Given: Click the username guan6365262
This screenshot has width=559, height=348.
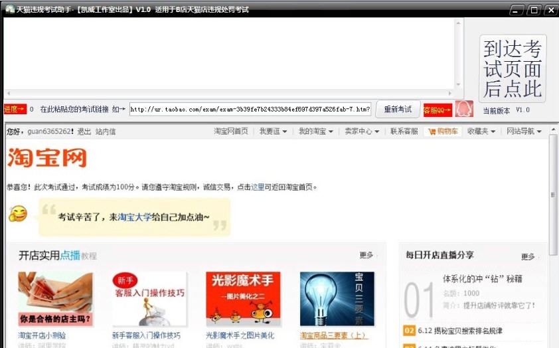Looking at the screenshot, I should [49, 131].
